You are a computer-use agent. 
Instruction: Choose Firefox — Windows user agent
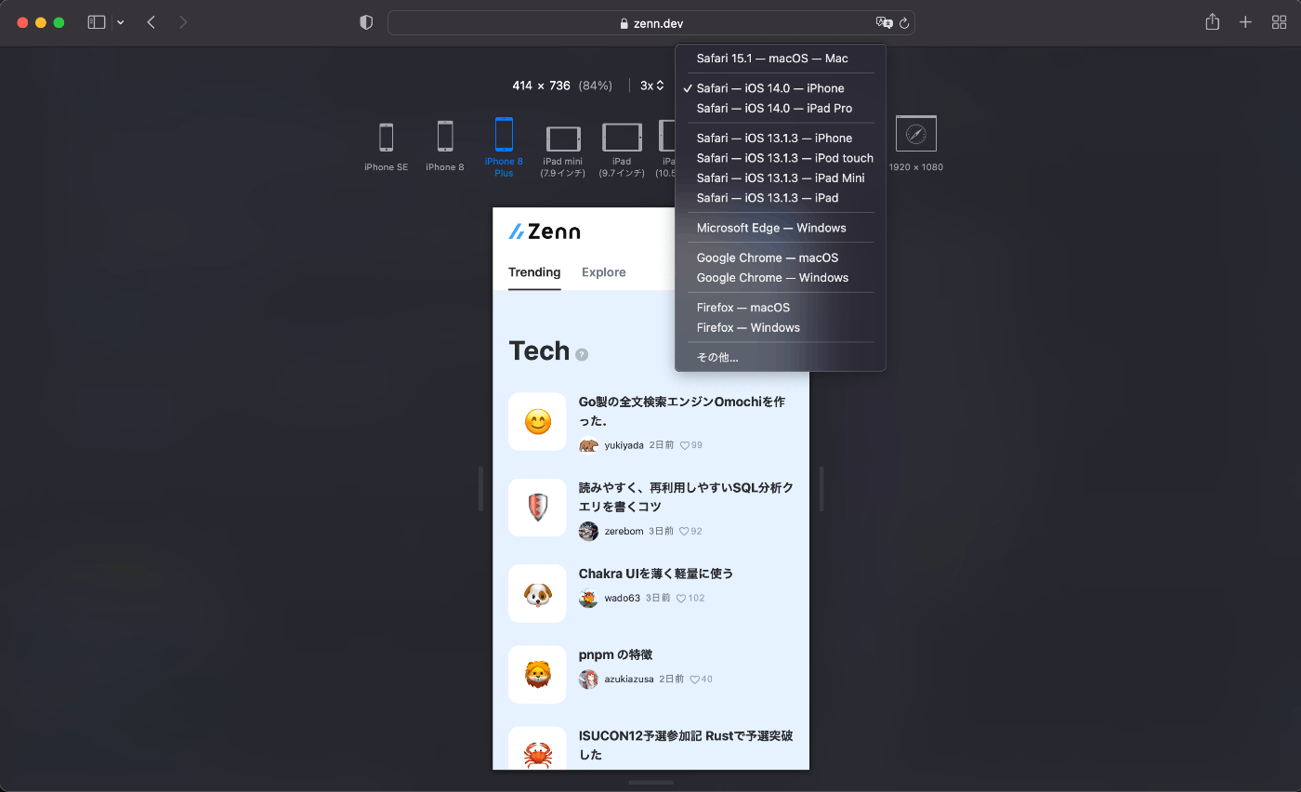tap(781, 328)
